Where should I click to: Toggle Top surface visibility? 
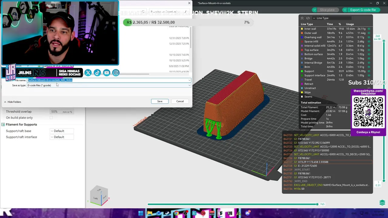[x=369, y=50]
